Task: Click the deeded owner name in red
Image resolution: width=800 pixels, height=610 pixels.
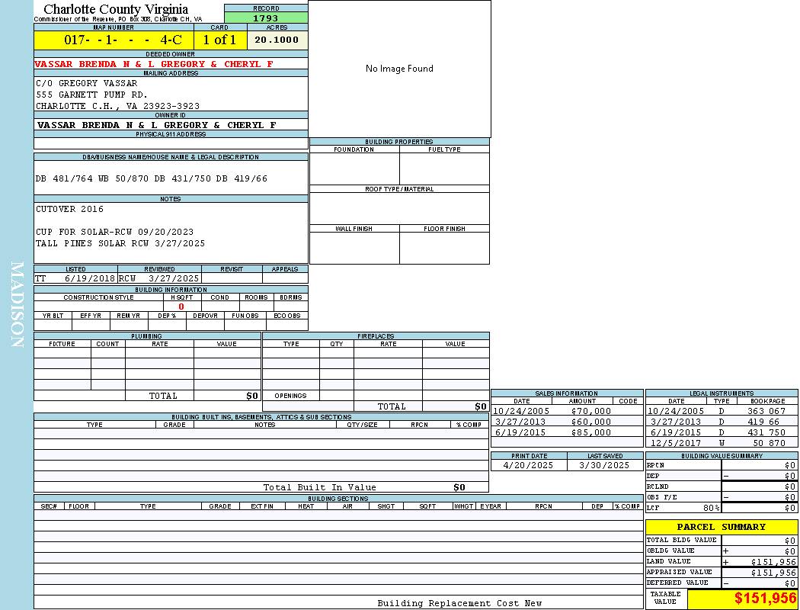Action: [x=154, y=64]
